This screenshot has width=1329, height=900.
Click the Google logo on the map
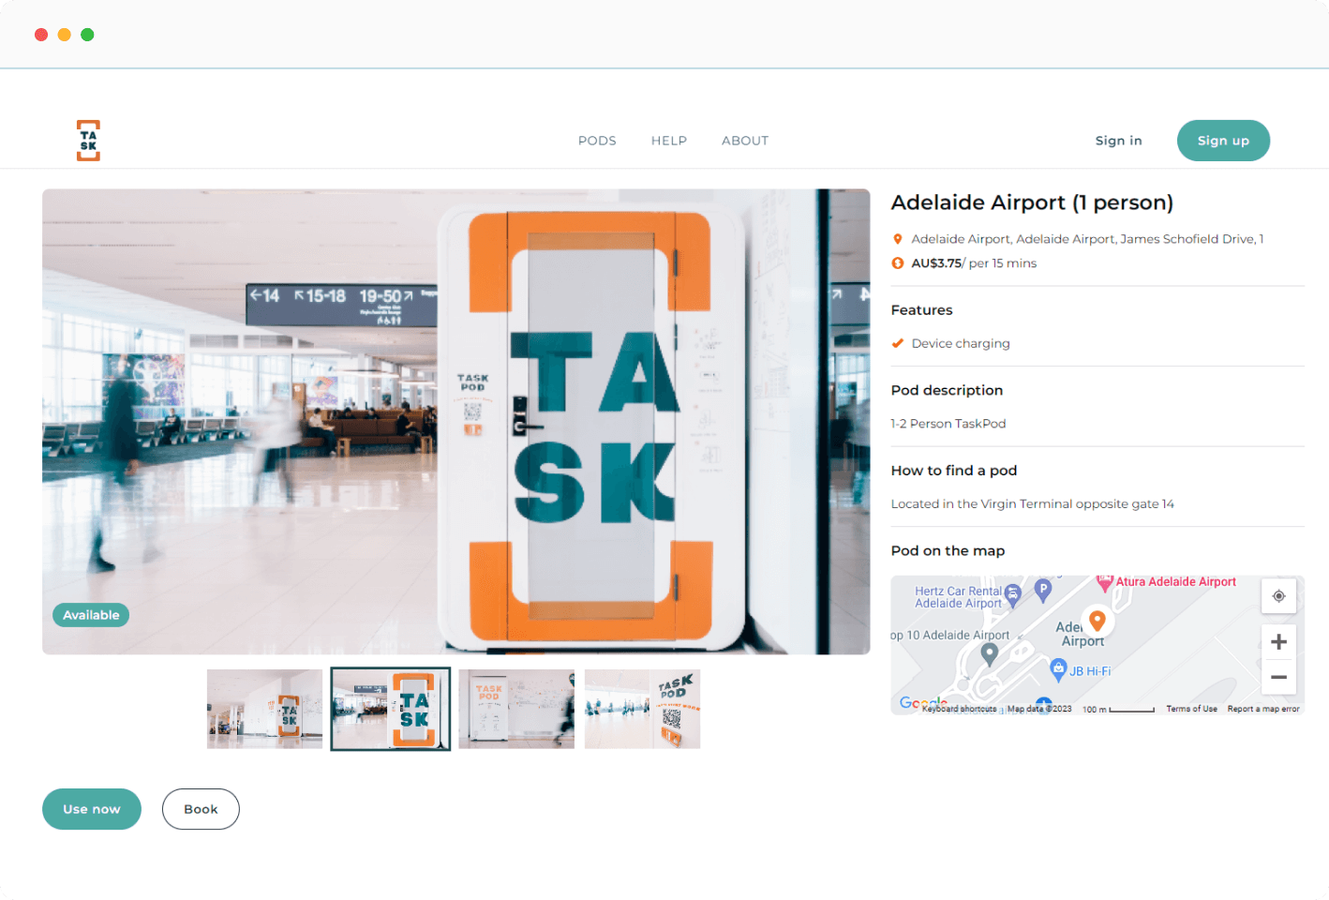pos(923,703)
